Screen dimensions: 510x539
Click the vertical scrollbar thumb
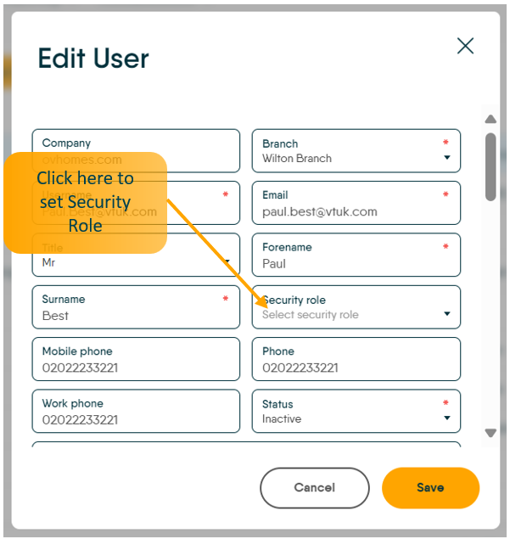490,166
